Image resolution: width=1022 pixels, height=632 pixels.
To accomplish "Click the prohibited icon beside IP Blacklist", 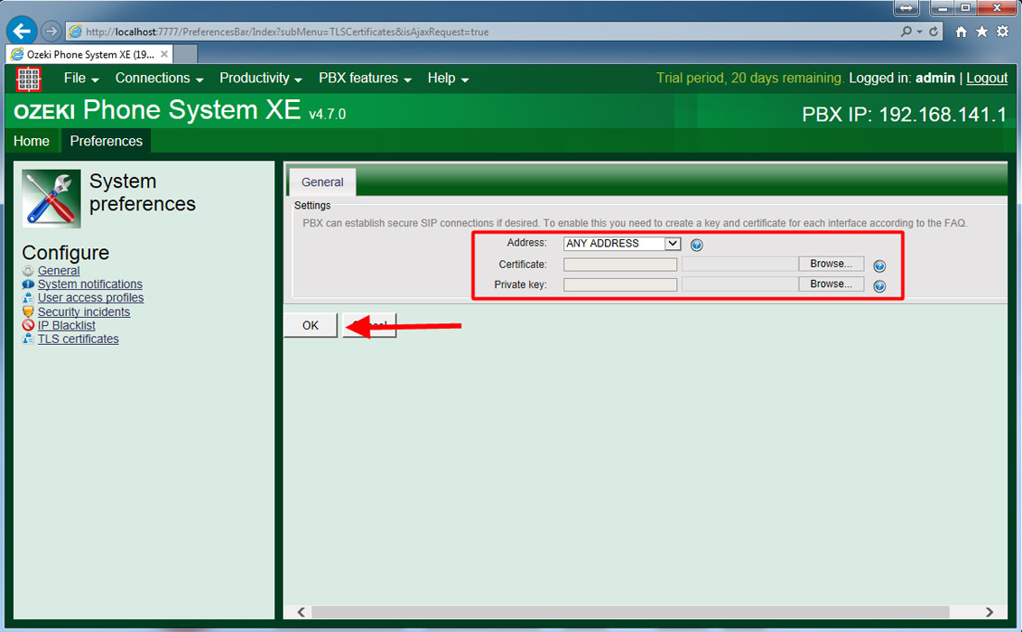I will click(28, 325).
